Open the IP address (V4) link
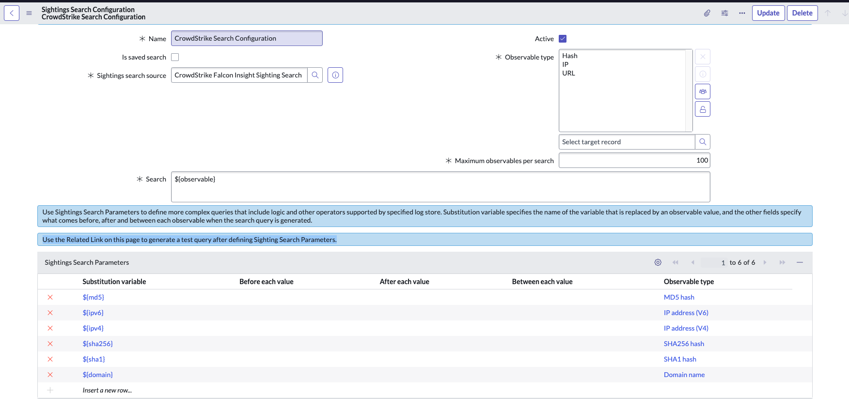Image resolution: width=849 pixels, height=409 pixels. pos(686,328)
